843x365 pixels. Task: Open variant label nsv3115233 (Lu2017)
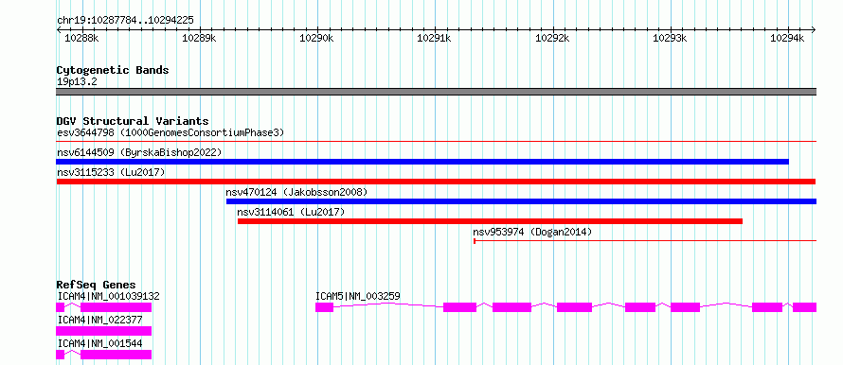(x=111, y=172)
